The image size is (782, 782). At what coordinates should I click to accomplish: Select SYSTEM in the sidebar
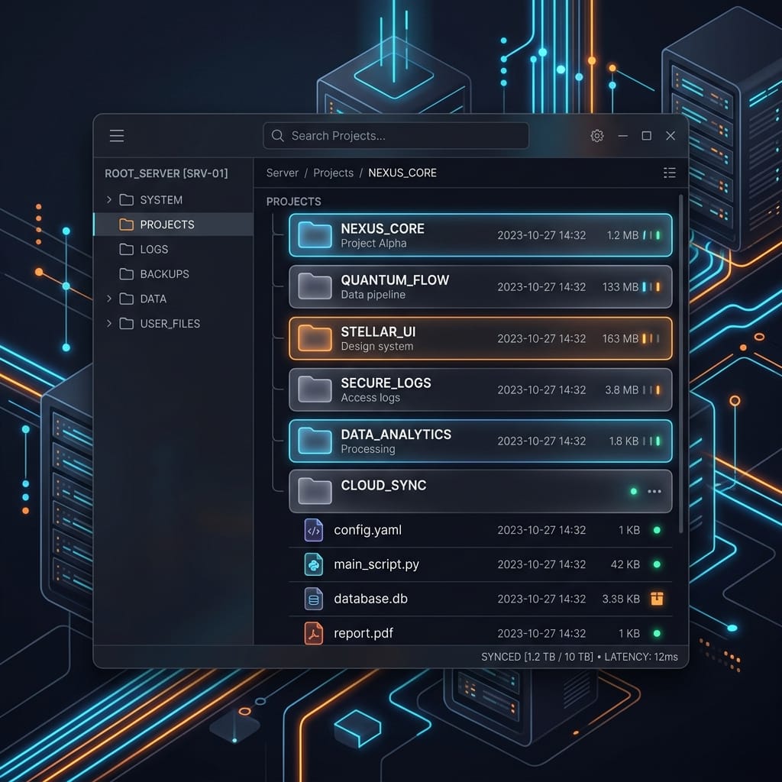(173, 199)
